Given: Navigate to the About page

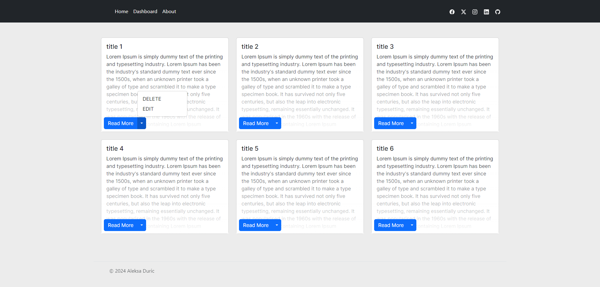Looking at the screenshot, I should [x=169, y=12].
